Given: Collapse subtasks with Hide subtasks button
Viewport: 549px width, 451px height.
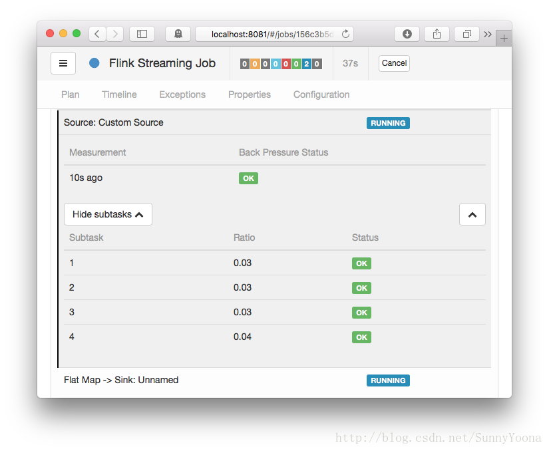Looking at the screenshot, I should point(108,214).
